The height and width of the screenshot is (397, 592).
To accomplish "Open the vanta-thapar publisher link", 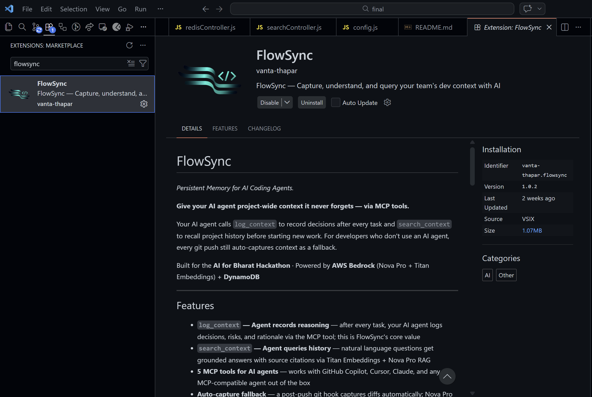I will coord(277,71).
